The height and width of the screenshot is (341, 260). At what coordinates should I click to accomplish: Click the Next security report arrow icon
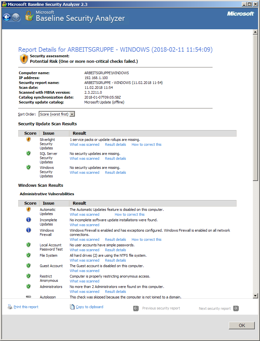pyautogui.click(x=236, y=308)
